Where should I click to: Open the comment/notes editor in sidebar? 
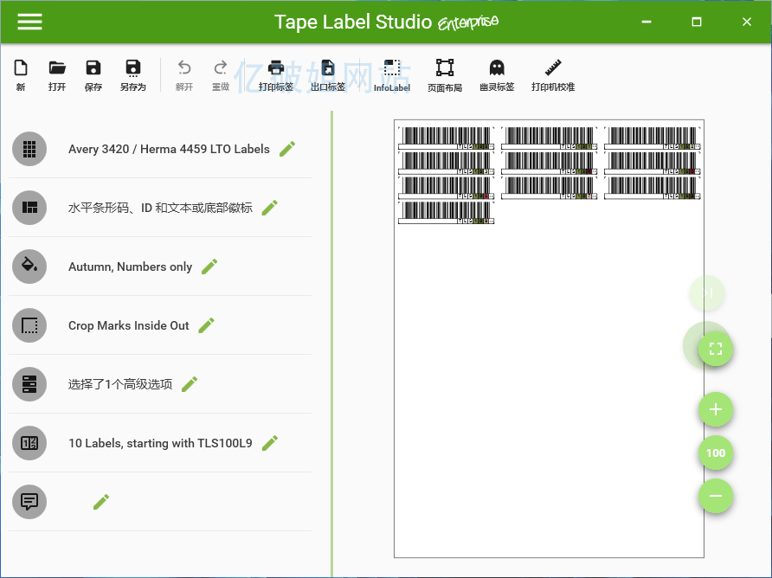click(101, 502)
